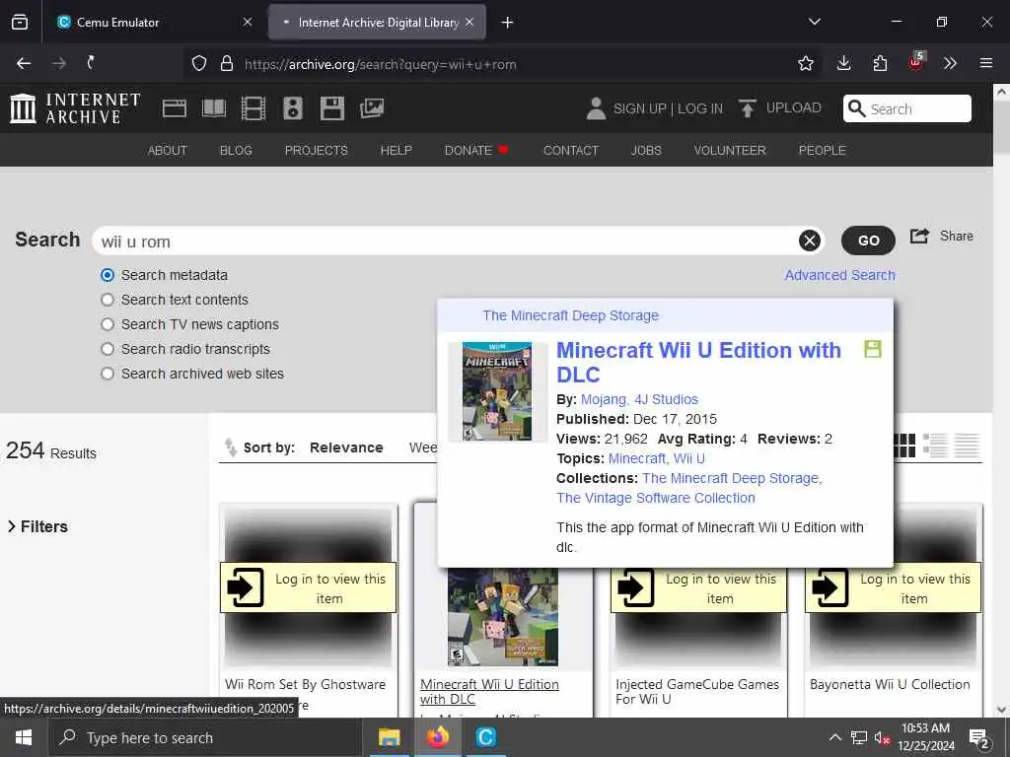Screen dimensions: 1010x757
Task: Open JOBS menu item
Action: [646, 151]
